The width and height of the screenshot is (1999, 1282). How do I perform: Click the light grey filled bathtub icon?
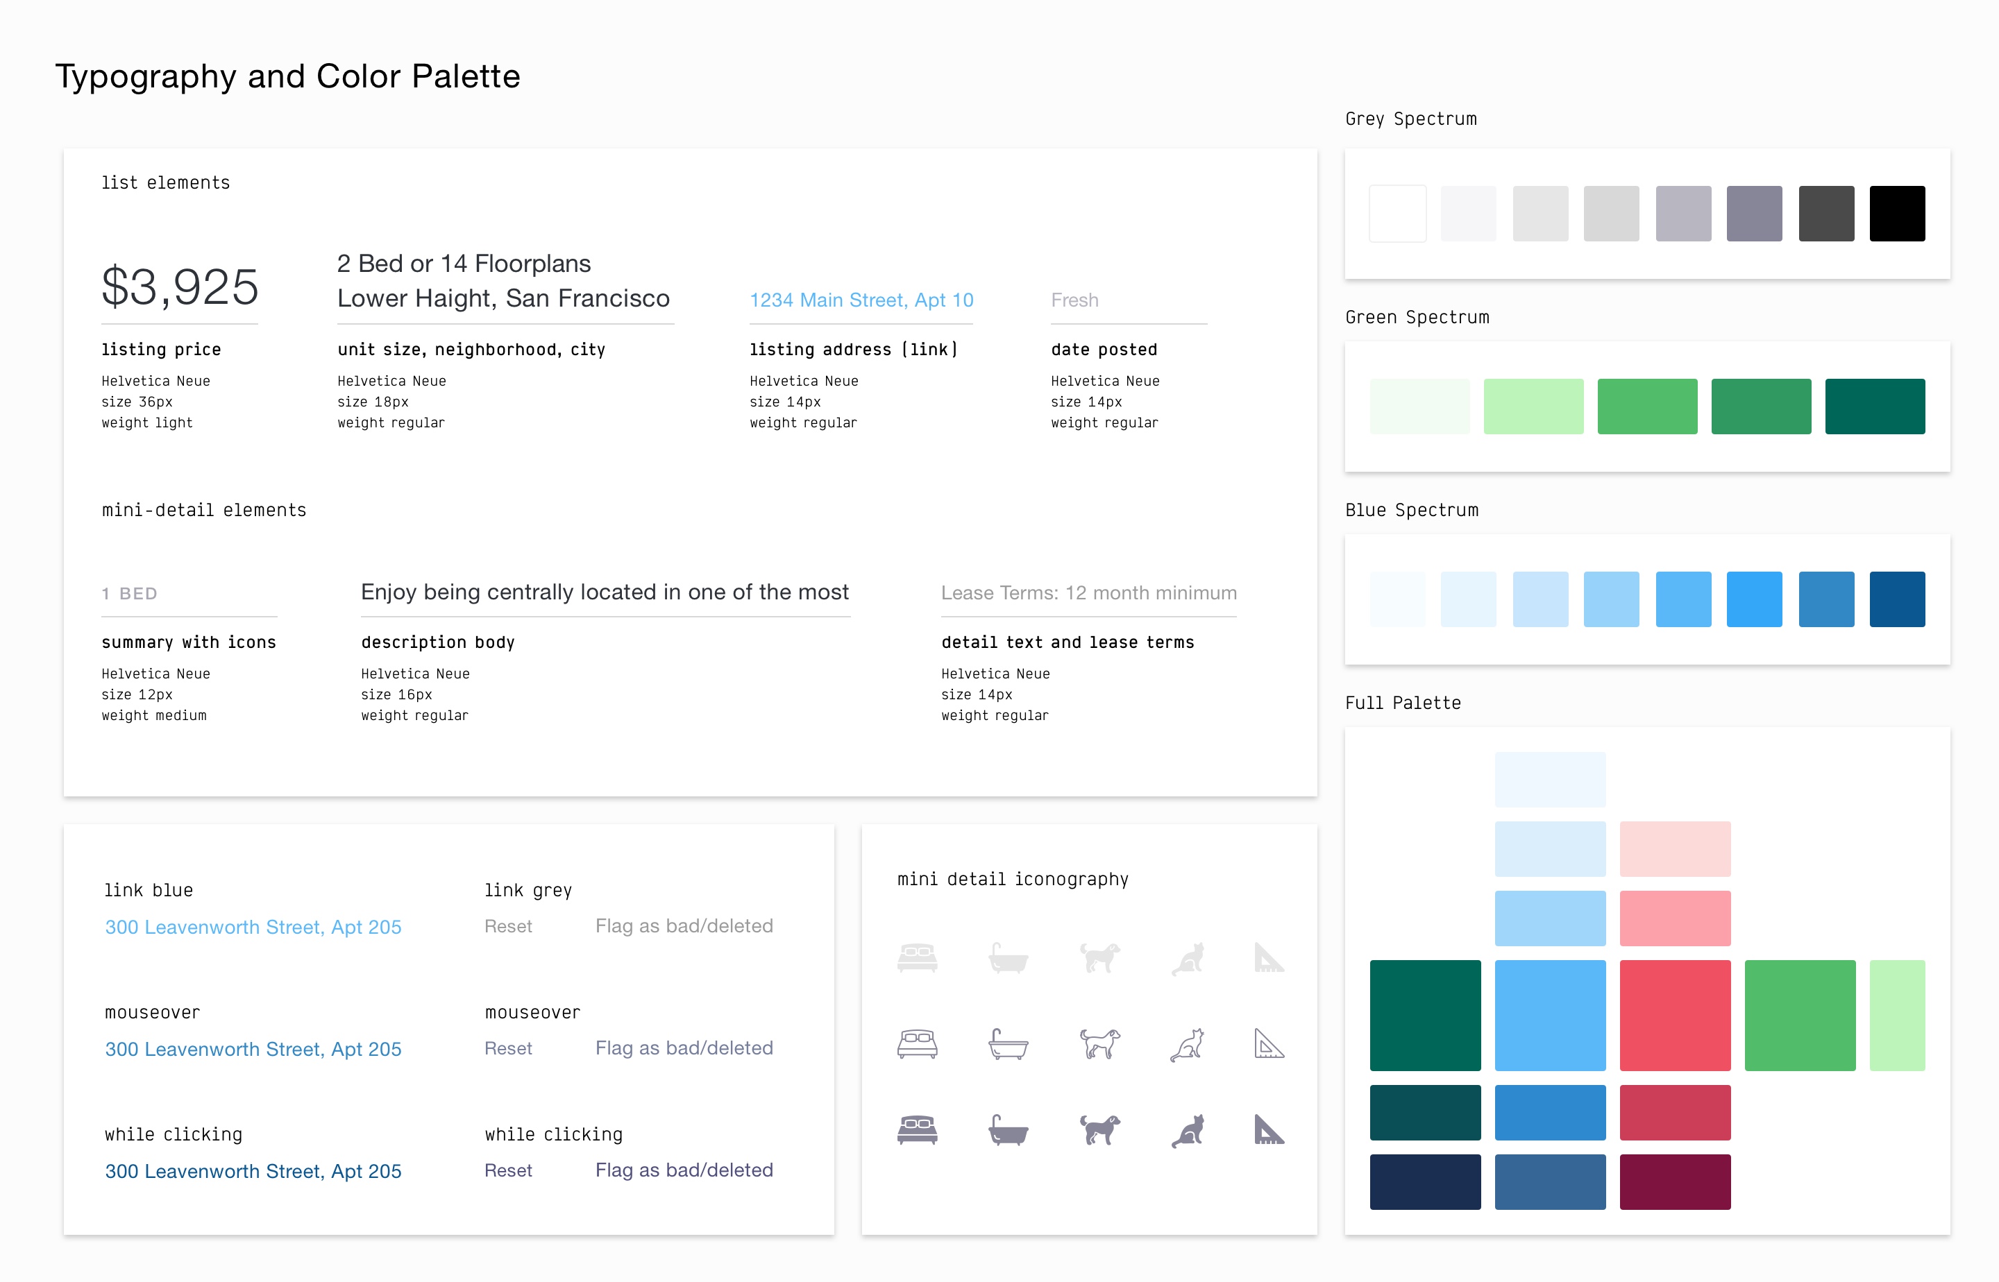[1008, 957]
